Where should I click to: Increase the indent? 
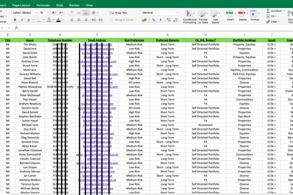pos(100,20)
